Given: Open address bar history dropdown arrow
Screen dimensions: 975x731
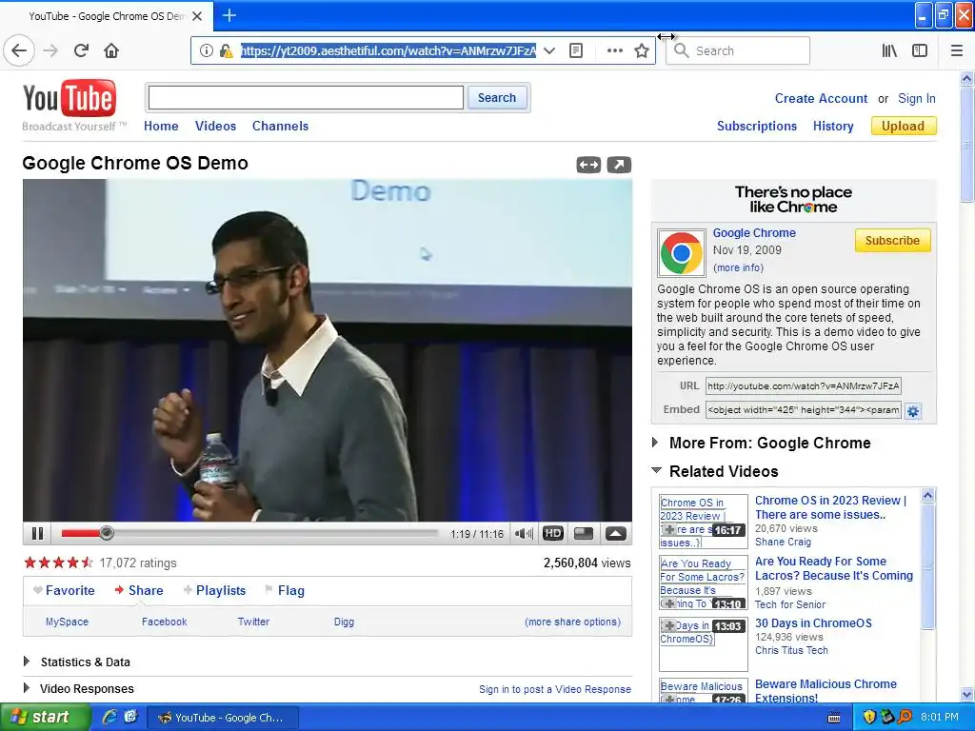Looking at the screenshot, I should [549, 51].
